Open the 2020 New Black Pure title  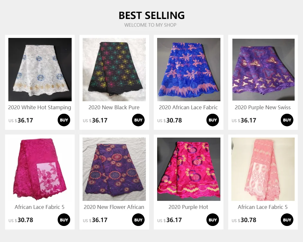click(x=114, y=107)
